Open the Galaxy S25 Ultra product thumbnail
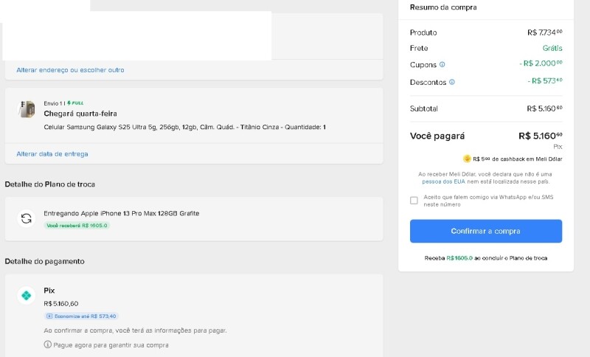This screenshot has width=590, height=357. 27,109
